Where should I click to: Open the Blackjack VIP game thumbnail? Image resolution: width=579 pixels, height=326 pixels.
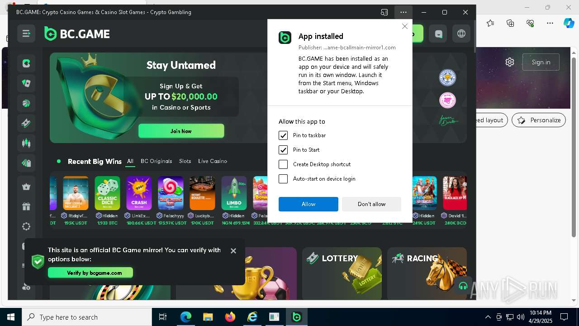click(x=455, y=193)
